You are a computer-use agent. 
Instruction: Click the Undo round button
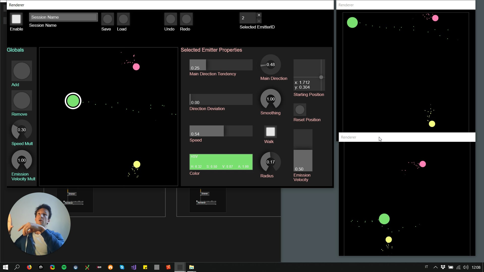pyautogui.click(x=170, y=19)
